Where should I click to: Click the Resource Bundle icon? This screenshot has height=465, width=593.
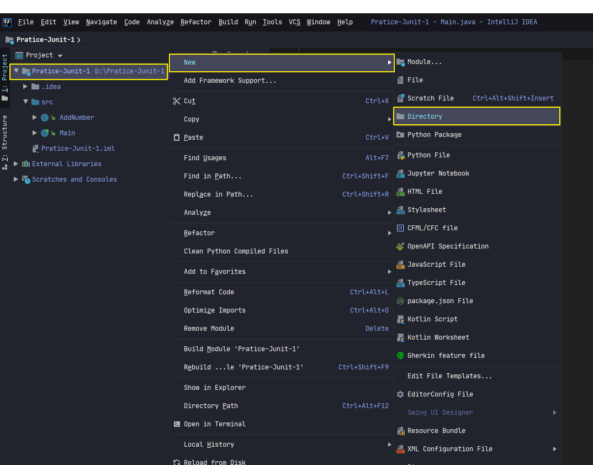pos(400,431)
